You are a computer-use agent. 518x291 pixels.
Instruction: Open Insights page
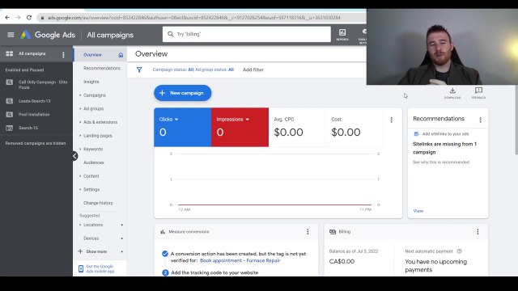(x=91, y=82)
